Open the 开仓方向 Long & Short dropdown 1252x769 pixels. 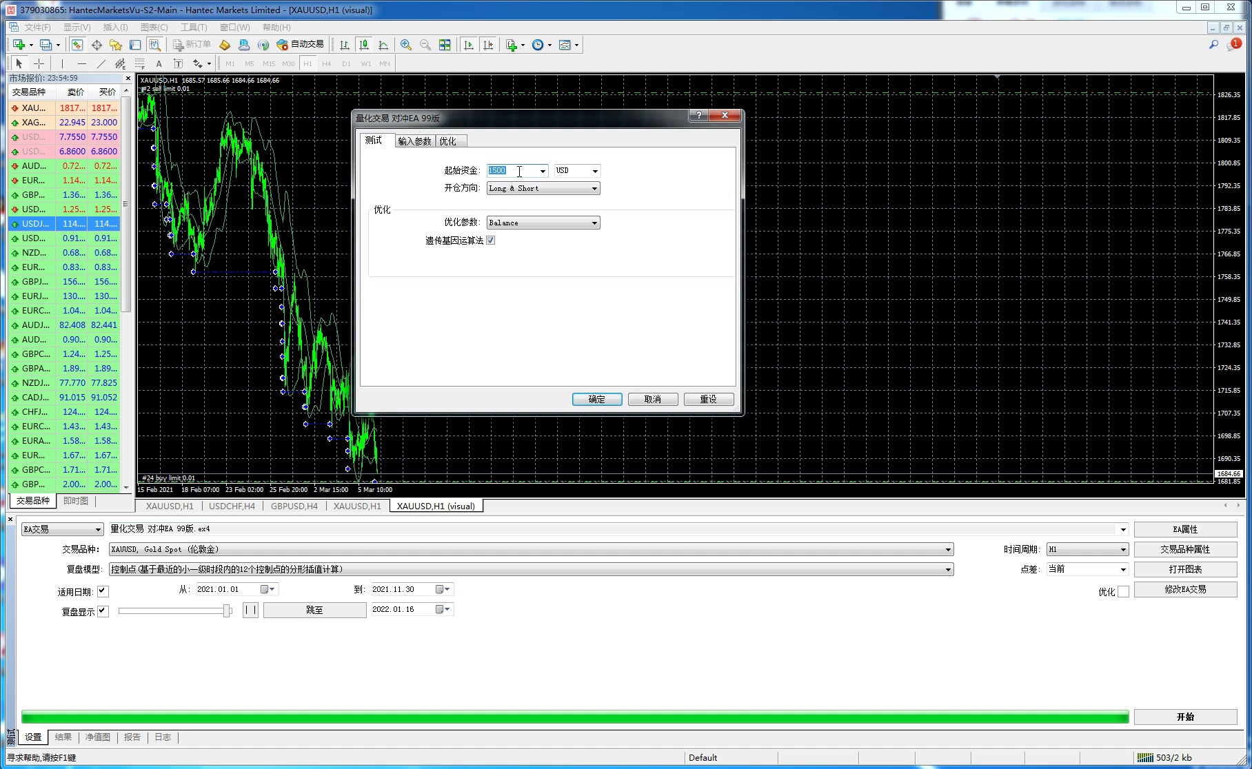tap(543, 188)
